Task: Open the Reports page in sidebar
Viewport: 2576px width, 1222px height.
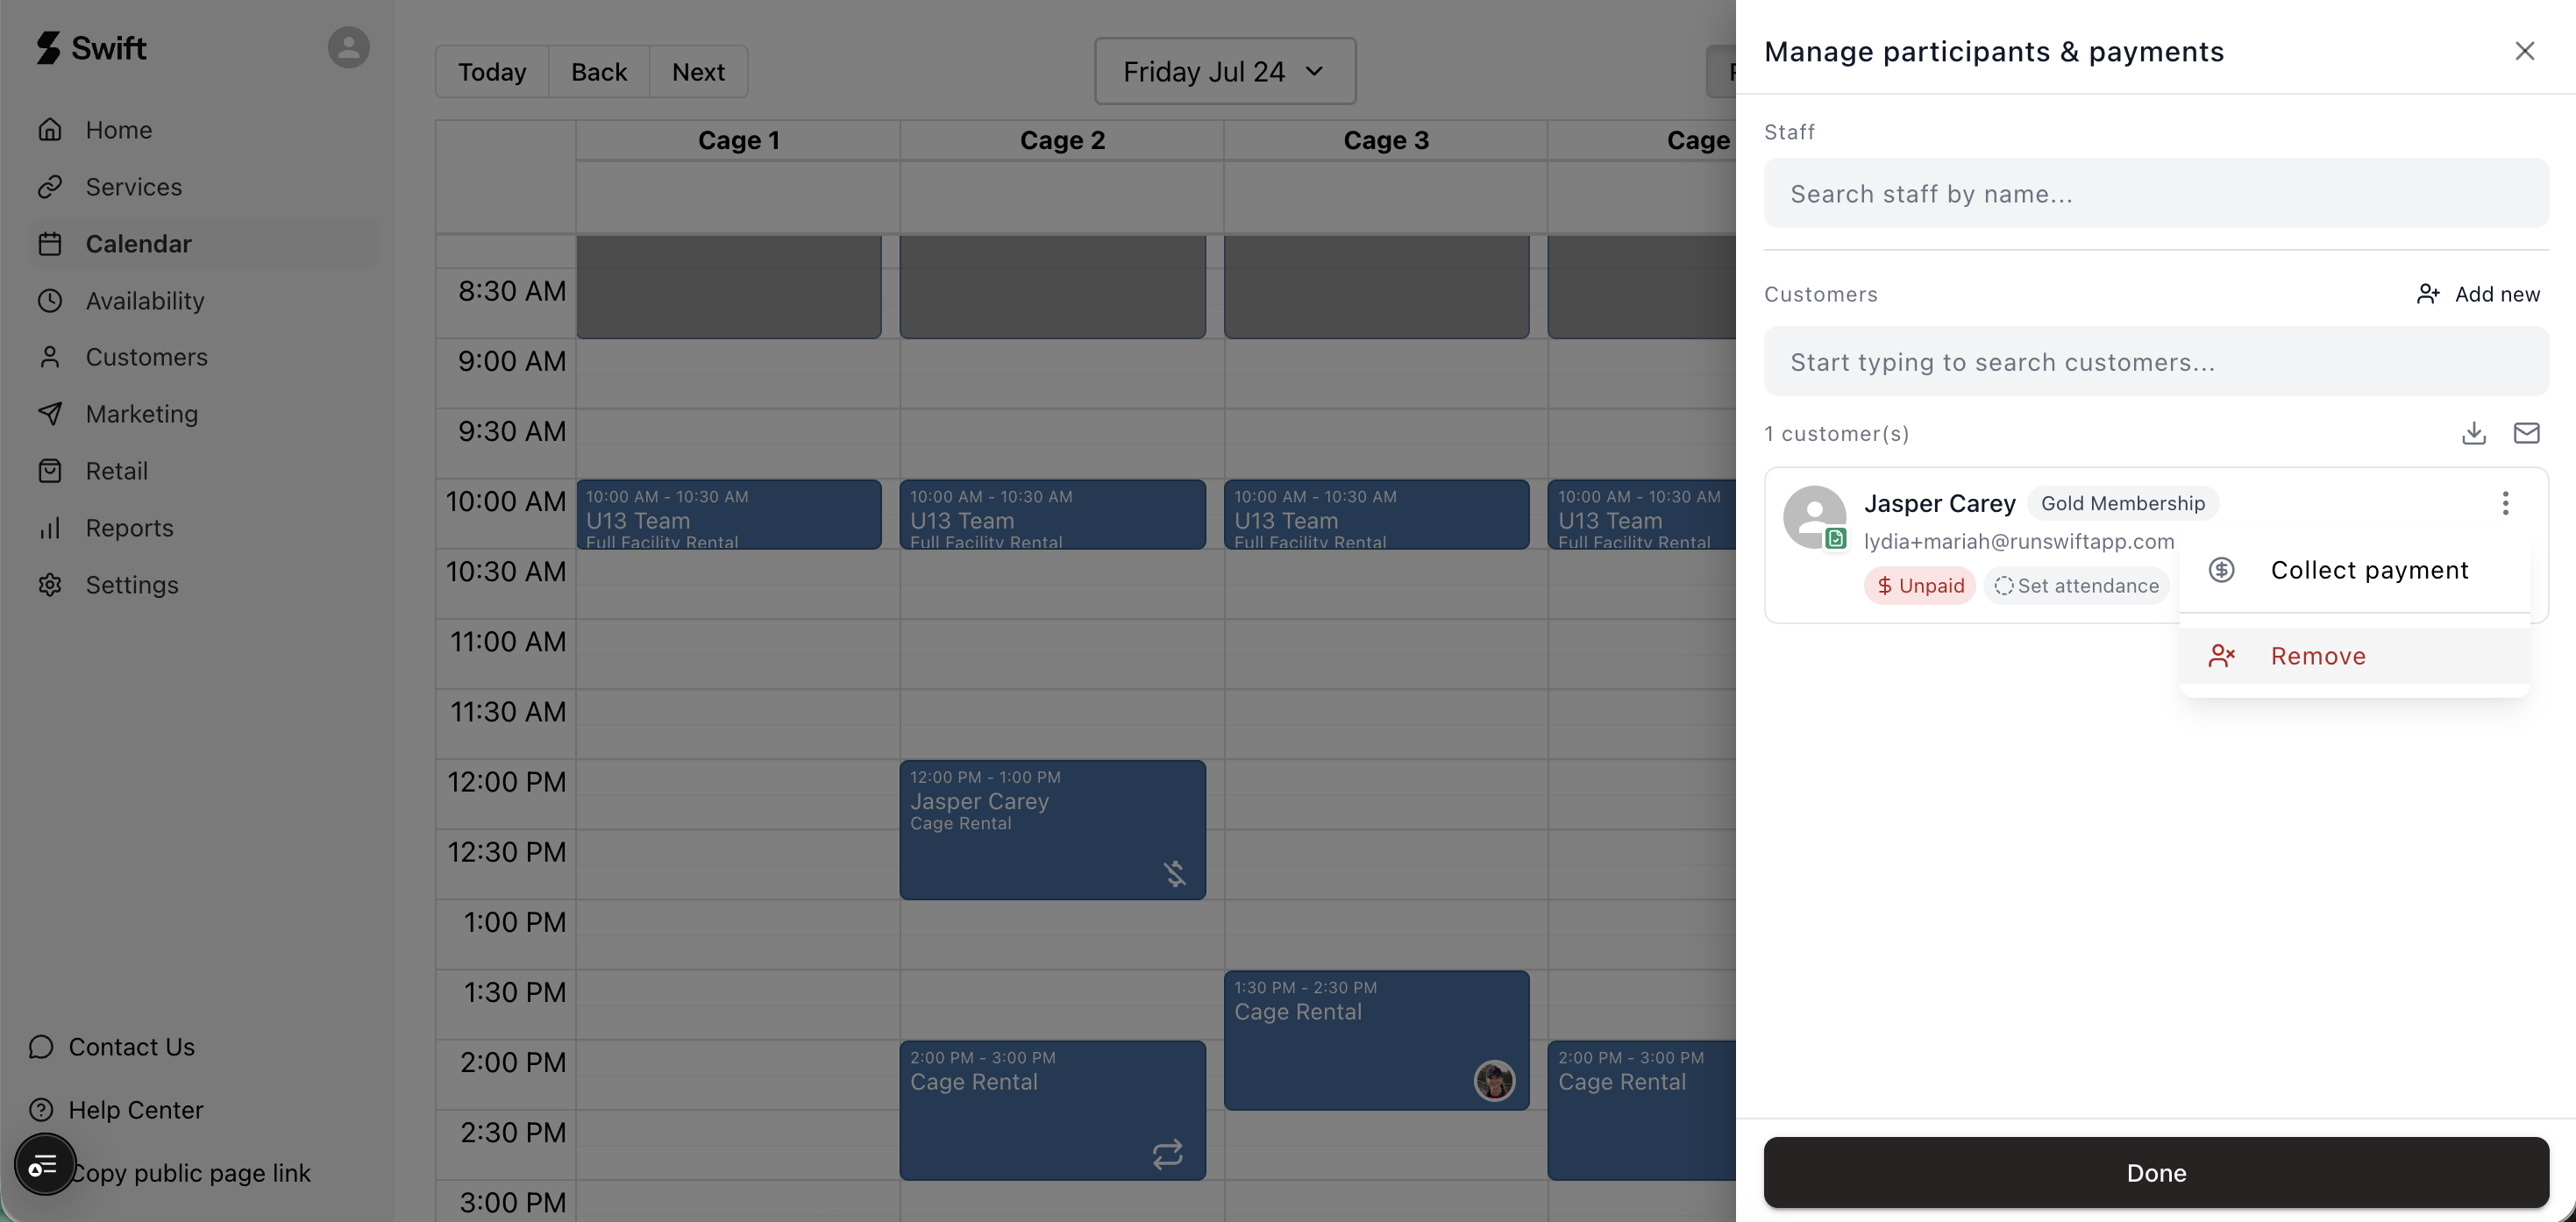Action: pos(129,528)
